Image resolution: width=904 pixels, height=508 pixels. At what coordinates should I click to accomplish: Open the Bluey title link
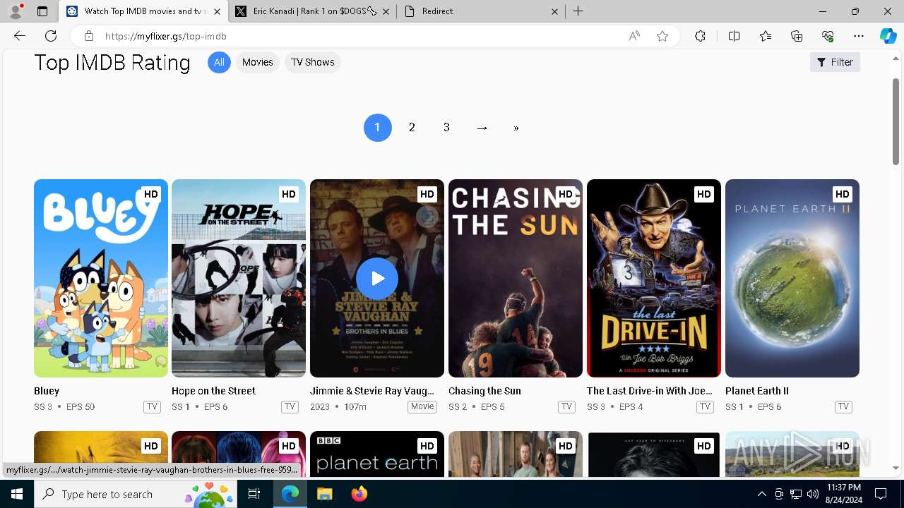click(x=47, y=391)
